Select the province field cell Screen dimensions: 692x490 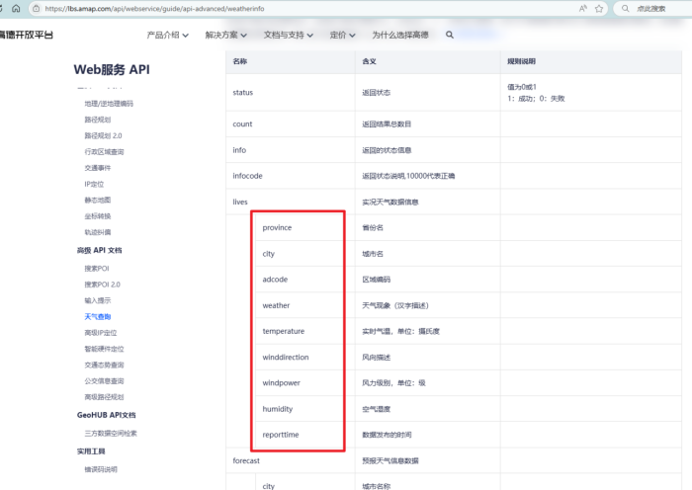coord(305,227)
